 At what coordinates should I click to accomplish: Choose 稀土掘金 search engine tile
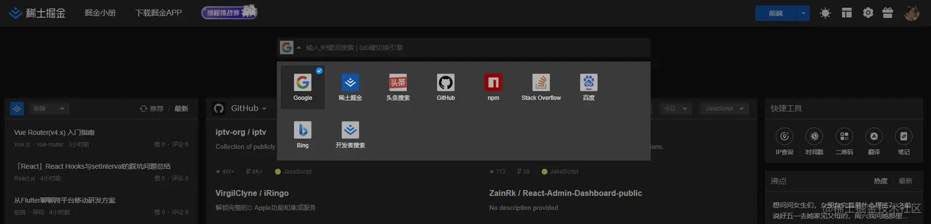pos(350,87)
